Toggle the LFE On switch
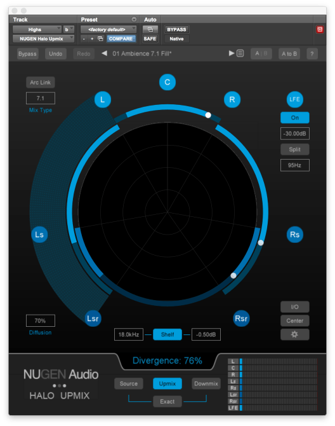 (294, 118)
